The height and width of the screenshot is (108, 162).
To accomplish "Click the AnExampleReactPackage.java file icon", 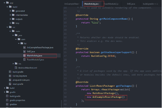I will [x=25, y=47].
